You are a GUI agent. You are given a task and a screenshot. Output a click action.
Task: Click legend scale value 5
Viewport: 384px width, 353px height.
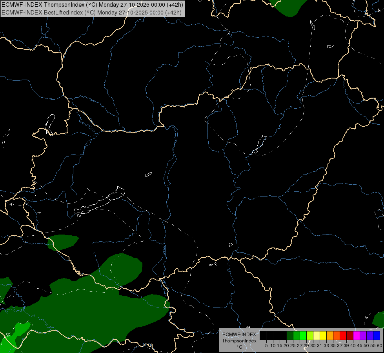click(x=266, y=346)
